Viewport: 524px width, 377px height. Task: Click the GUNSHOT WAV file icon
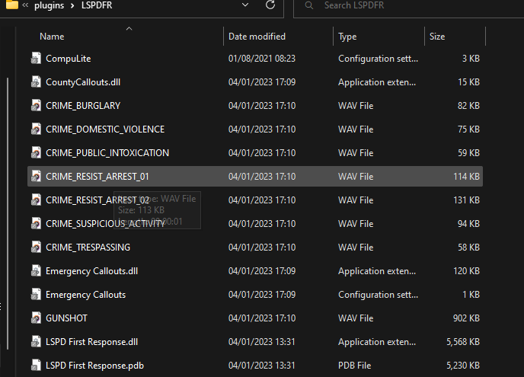(x=36, y=318)
